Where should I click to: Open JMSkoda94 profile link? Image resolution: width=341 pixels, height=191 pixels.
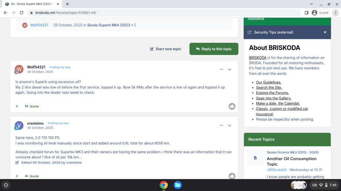(277, 170)
